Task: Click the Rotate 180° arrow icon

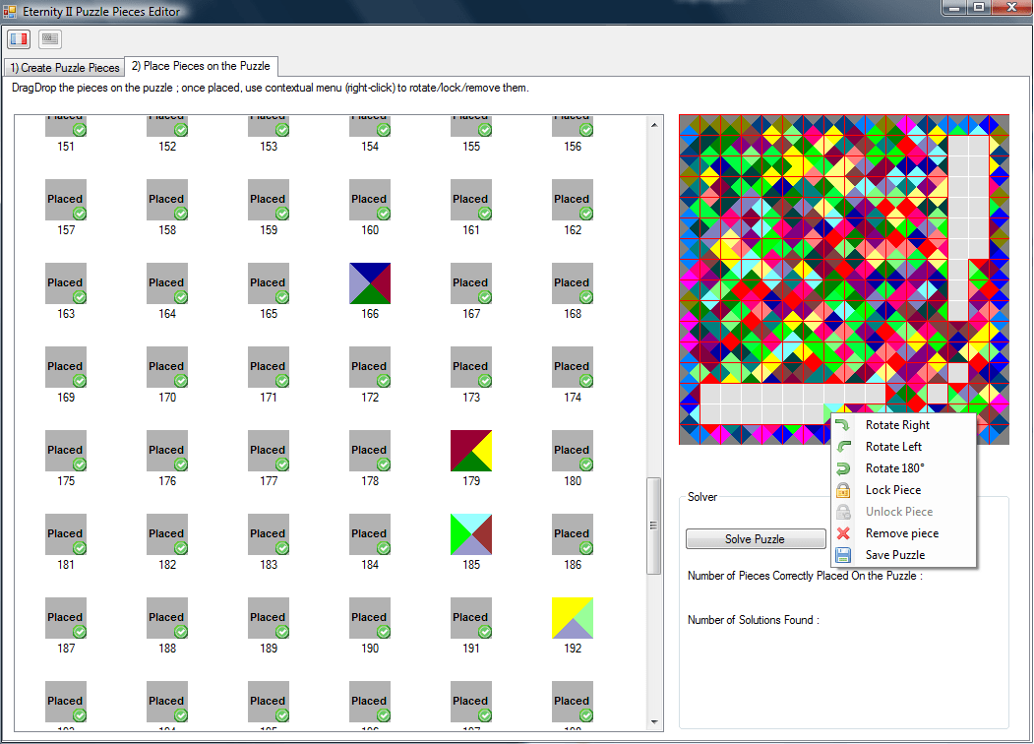Action: pos(843,468)
